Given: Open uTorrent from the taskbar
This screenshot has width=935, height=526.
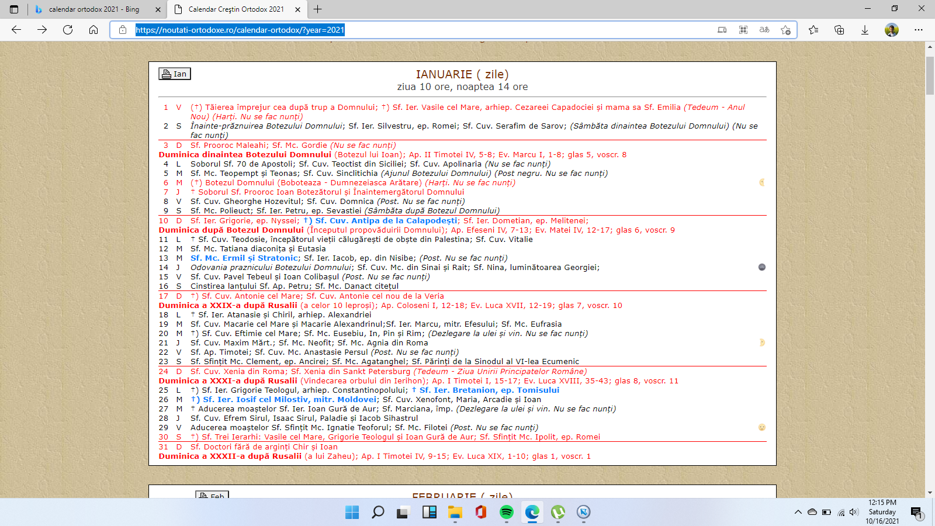Looking at the screenshot, I should tap(558, 512).
